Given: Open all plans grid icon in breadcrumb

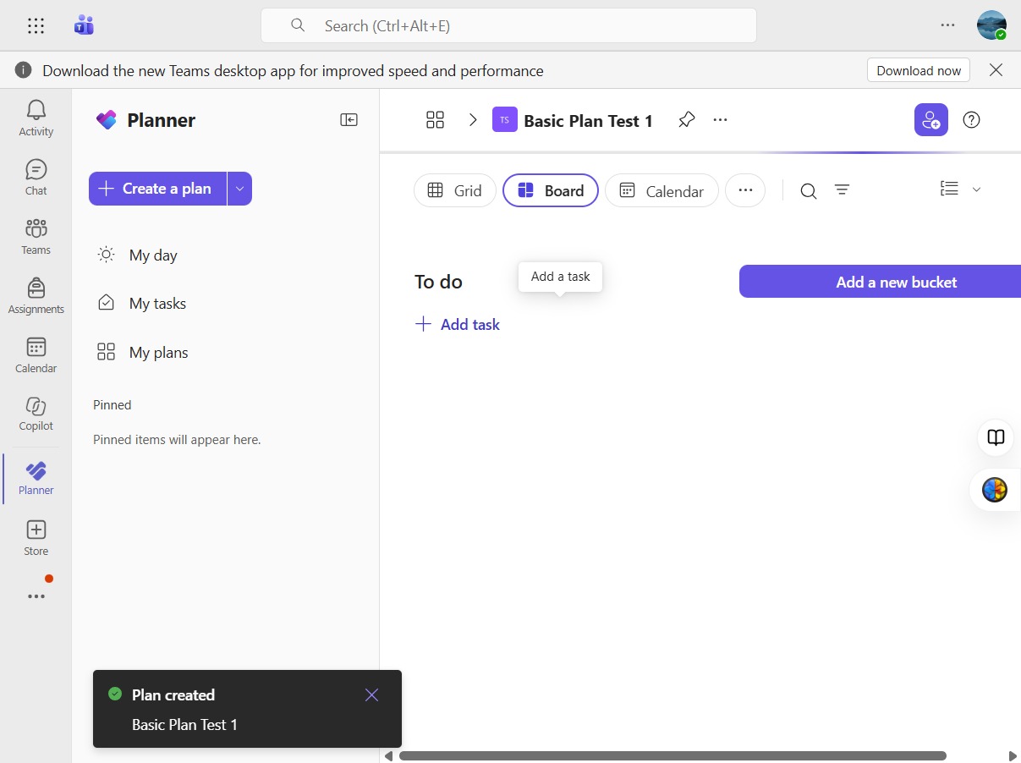Looking at the screenshot, I should 435,120.
